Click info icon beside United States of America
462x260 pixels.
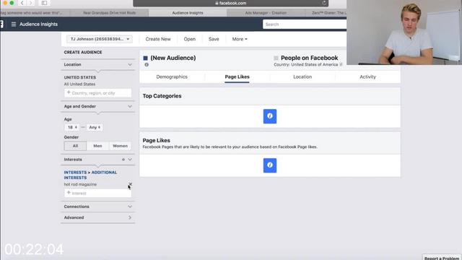click(x=341, y=64)
